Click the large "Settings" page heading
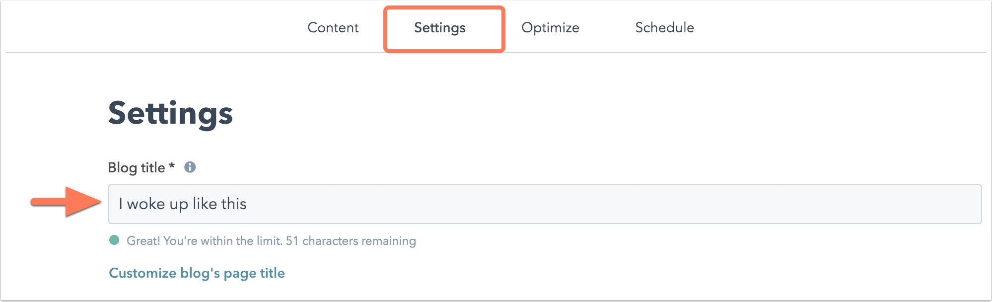 [x=170, y=113]
